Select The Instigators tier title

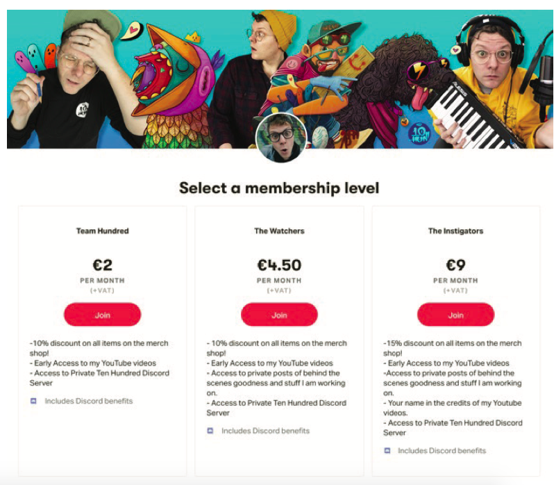(x=455, y=231)
